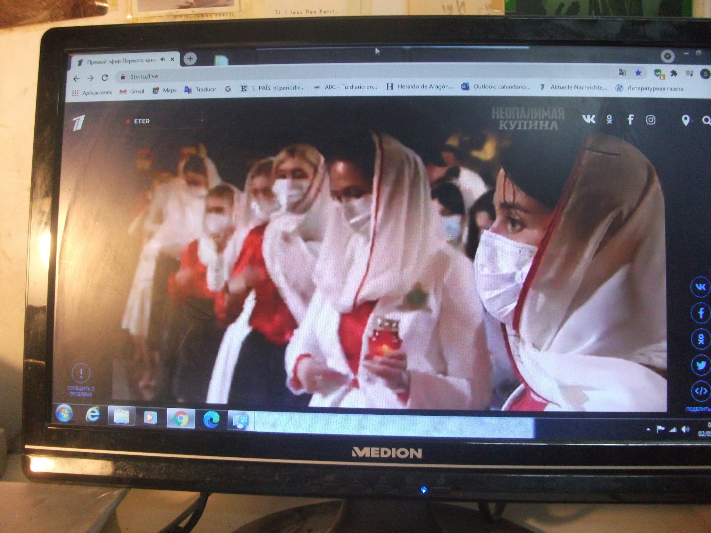The height and width of the screenshot is (533, 711).
Task: Open the Outlook calendario bookmark
Action: coord(496,87)
